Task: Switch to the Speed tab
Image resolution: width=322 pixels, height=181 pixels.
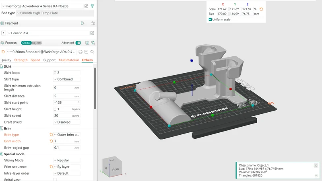Action: coord(35,60)
